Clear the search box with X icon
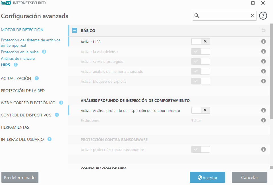The image size is (273, 185). pos(252,16)
